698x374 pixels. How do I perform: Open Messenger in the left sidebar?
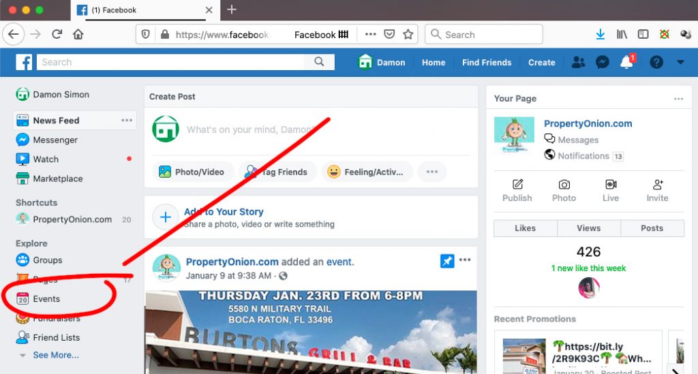(47, 140)
